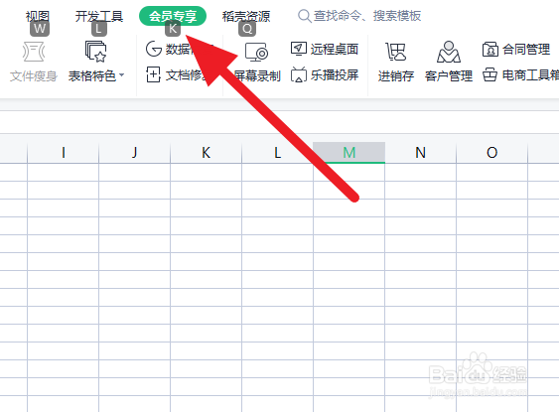Select column N header
Viewport: 559px width, 412px height.
coord(421,153)
